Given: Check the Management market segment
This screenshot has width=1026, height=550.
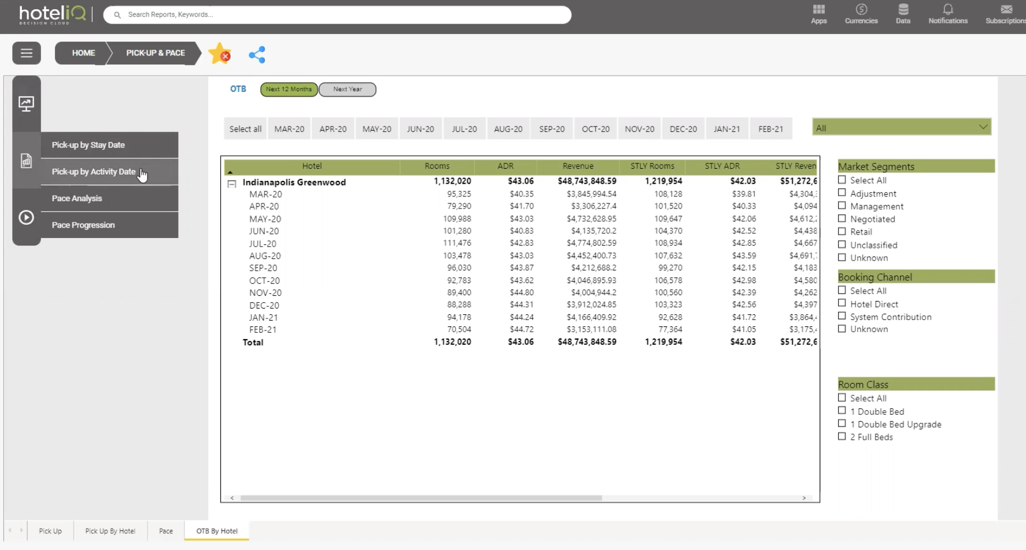Looking at the screenshot, I should click(842, 206).
